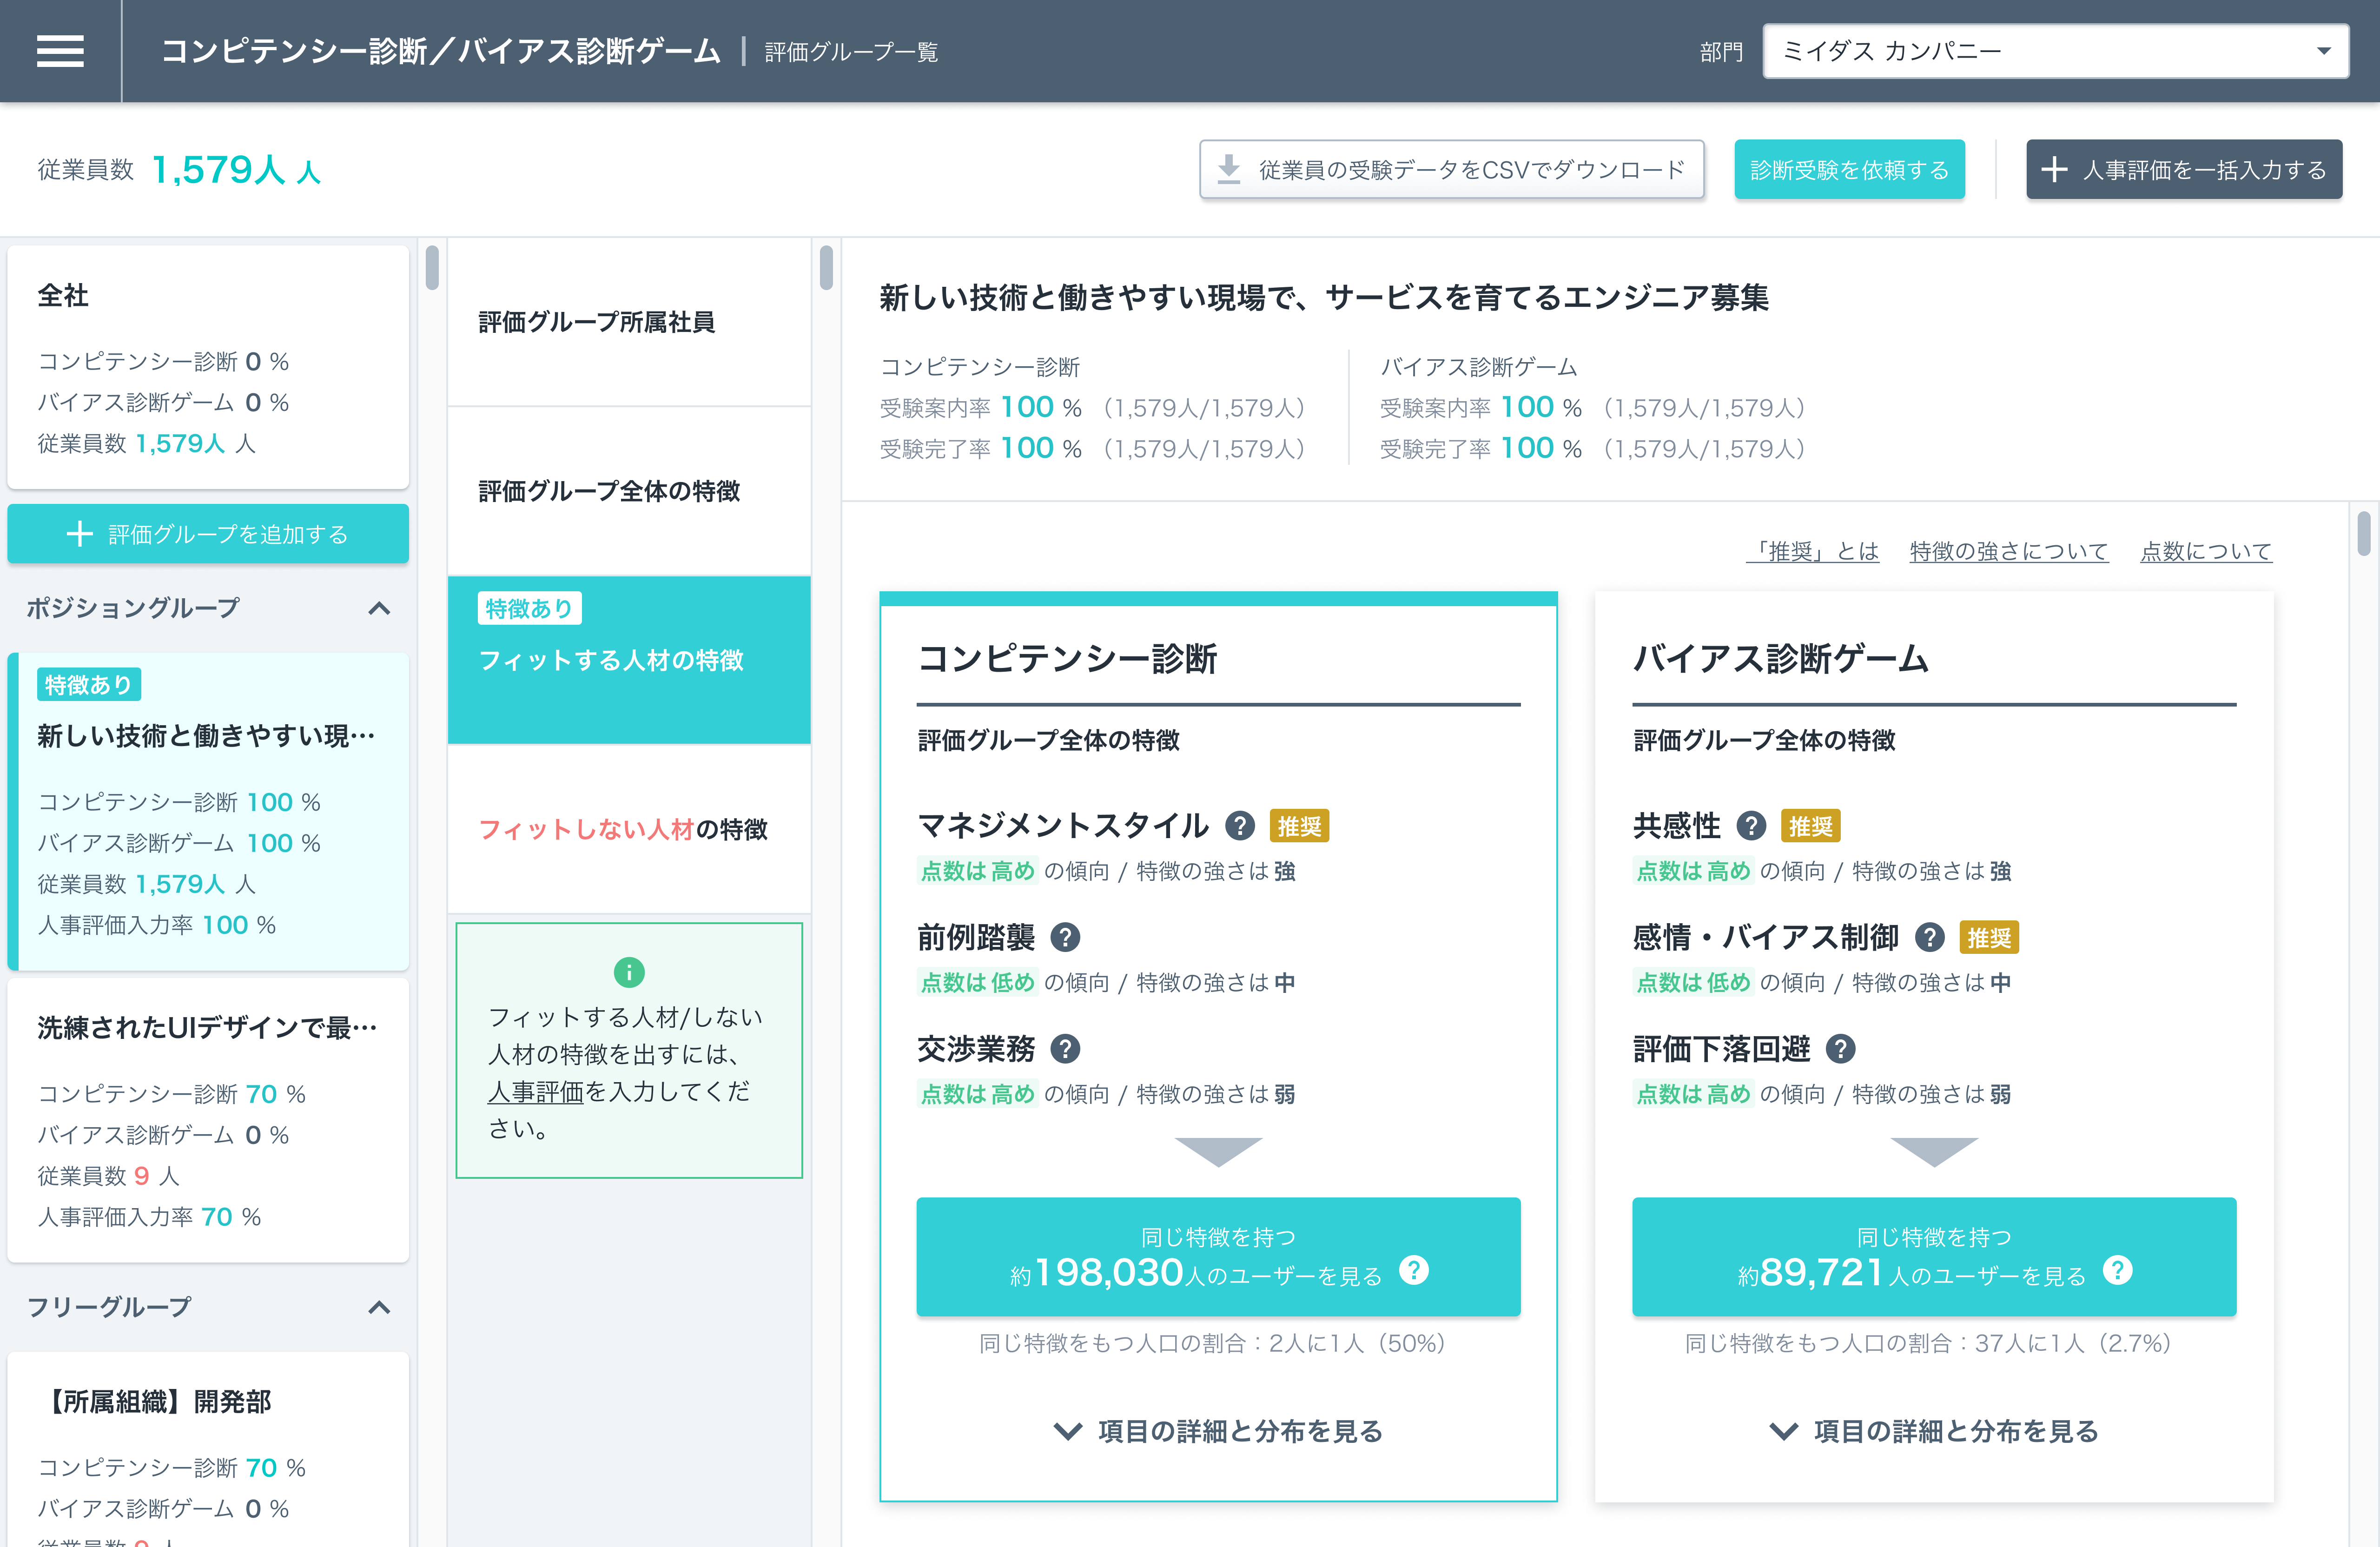Open the 部門 ミイダス カンパニー dropdown
The image size is (2380, 1547).
coord(2055,51)
